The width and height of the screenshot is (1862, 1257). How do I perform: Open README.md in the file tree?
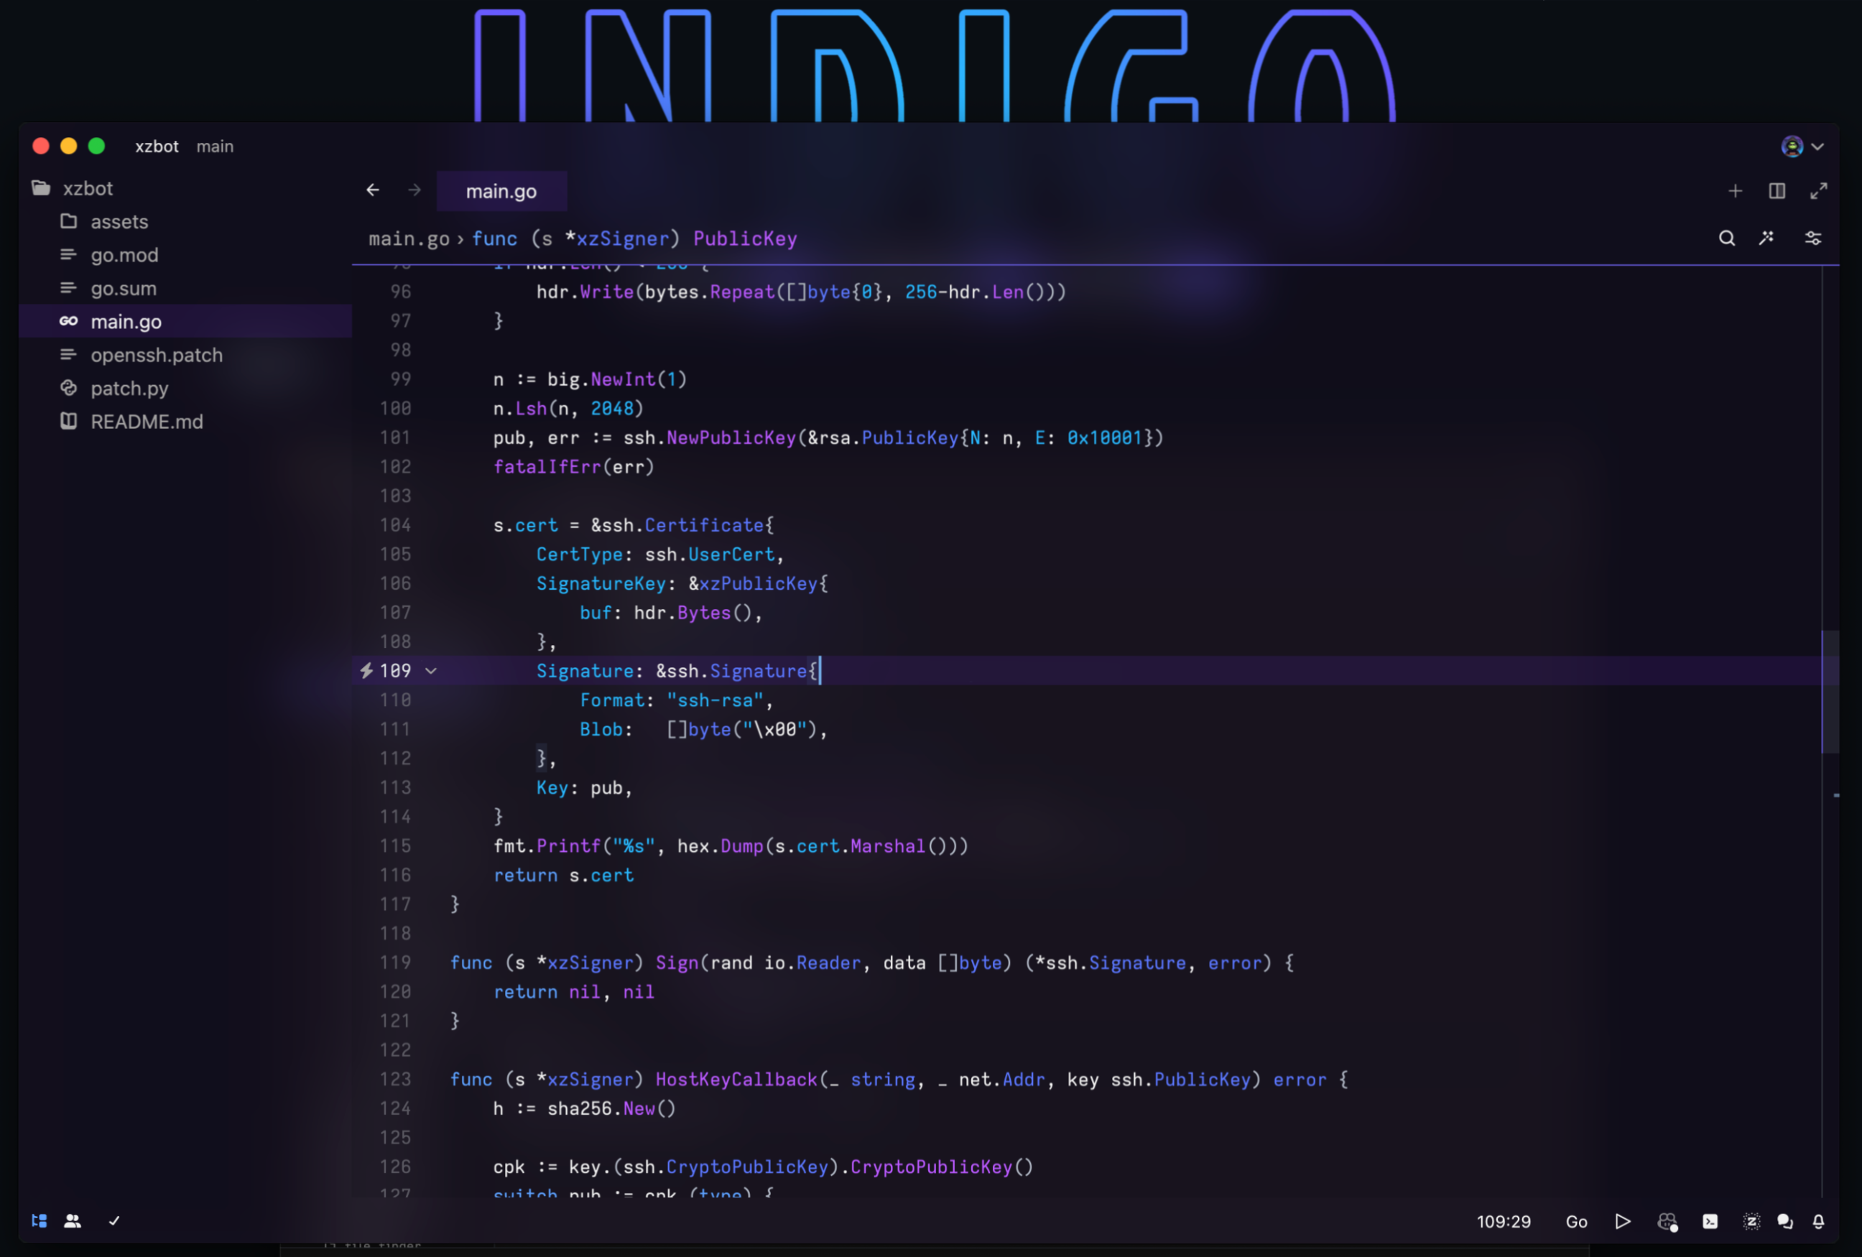[147, 422]
